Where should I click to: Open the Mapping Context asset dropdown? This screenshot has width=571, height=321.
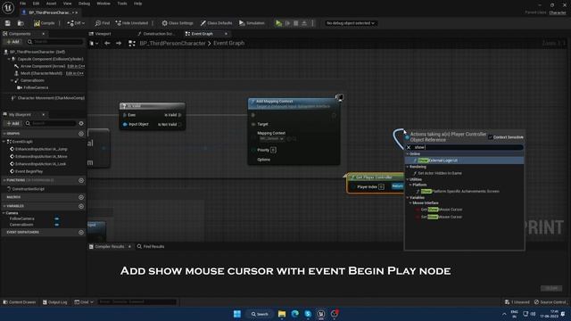coord(272,139)
